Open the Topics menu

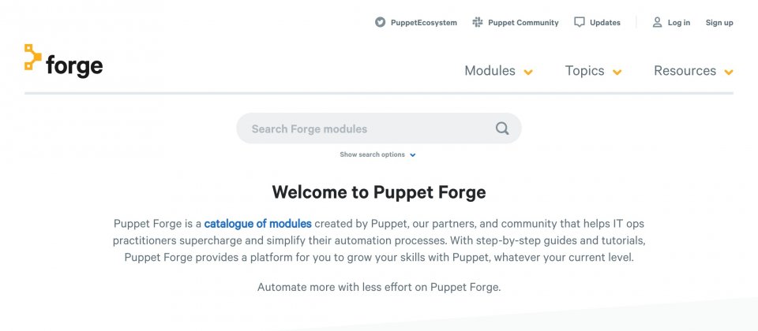click(584, 71)
